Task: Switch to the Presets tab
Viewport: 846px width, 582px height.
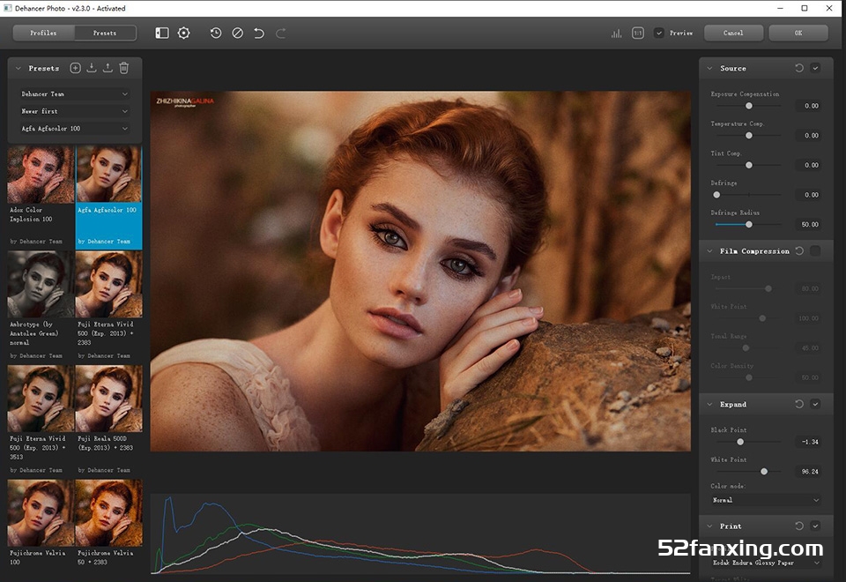Action: pos(105,33)
